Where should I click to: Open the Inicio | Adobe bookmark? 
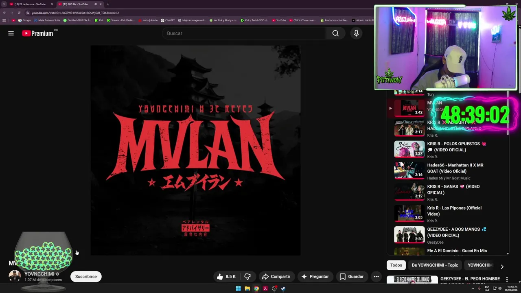click(x=148, y=20)
